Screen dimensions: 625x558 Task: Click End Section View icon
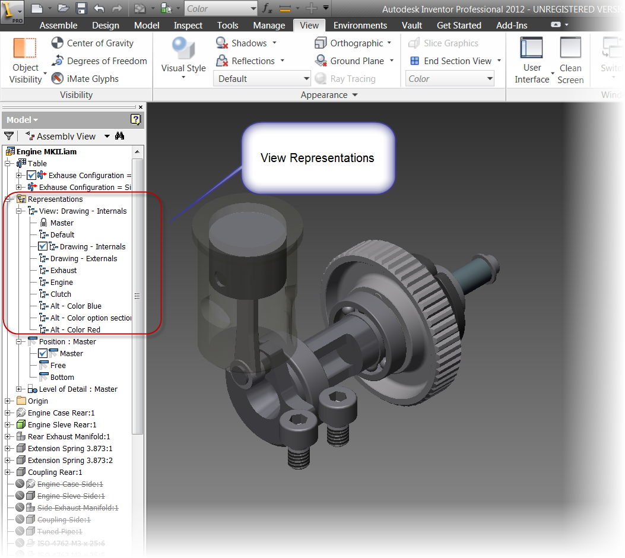[x=415, y=61]
